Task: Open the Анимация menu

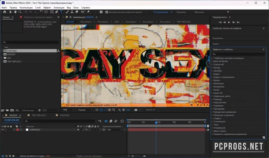Action: [59, 7]
